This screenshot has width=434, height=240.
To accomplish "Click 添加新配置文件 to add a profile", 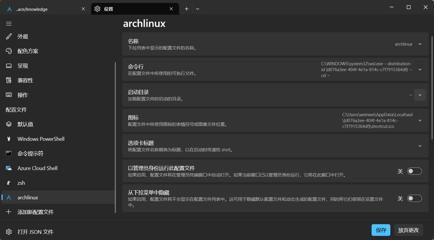I will [35, 212].
